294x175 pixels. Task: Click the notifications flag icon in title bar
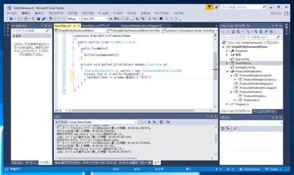tap(209, 7)
